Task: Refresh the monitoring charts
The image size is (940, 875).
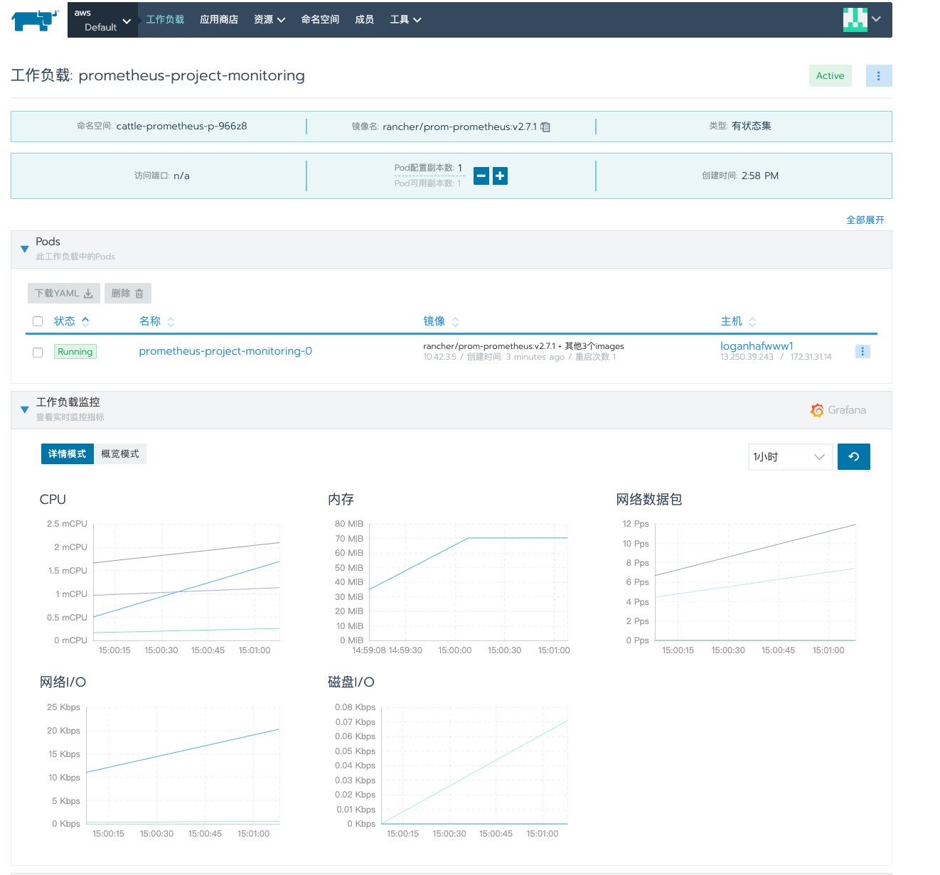Action: point(854,457)
